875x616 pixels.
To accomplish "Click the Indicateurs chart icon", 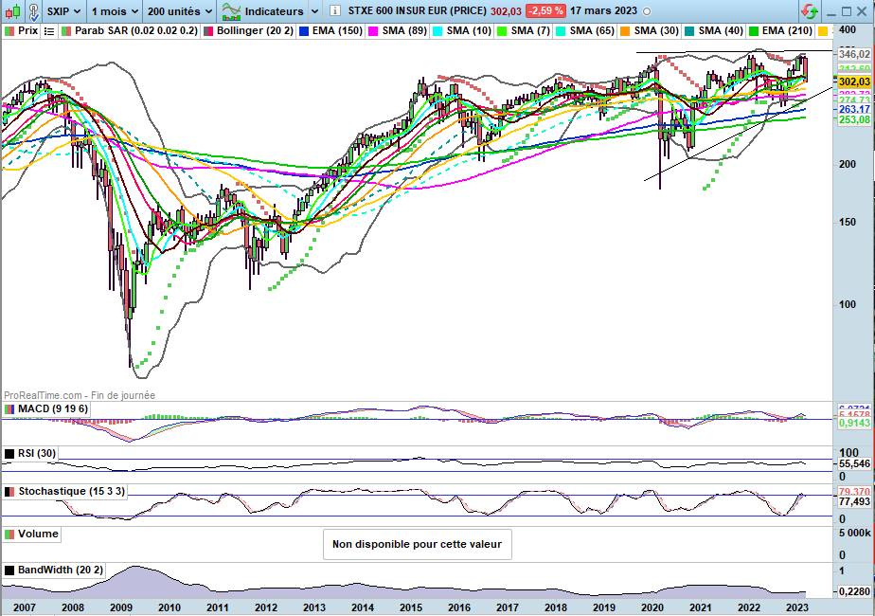I will (x=230, y=11).
